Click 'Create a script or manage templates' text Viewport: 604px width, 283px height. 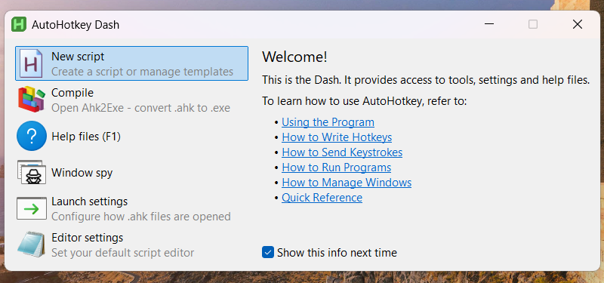(142, 72)
